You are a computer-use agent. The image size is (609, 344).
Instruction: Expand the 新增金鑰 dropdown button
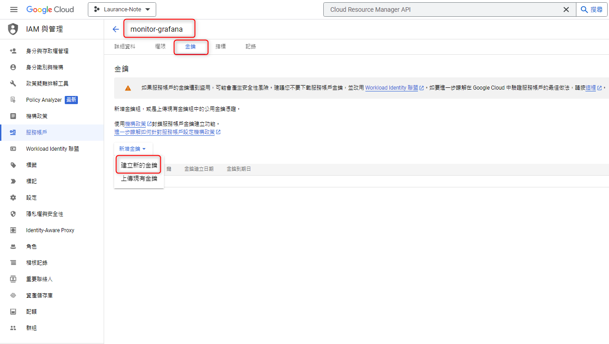[133, 149]
